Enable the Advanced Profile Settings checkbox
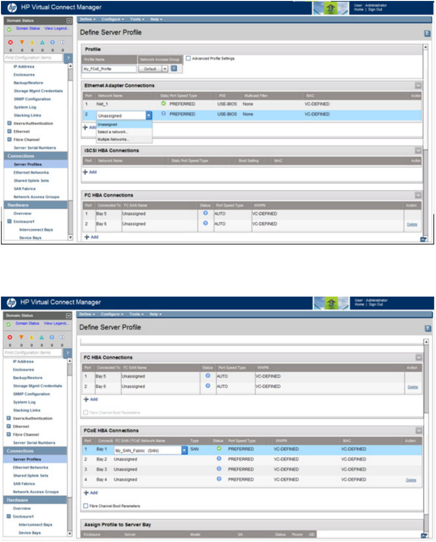This screenshot has height=542, width=436. [x=188, y=58]
